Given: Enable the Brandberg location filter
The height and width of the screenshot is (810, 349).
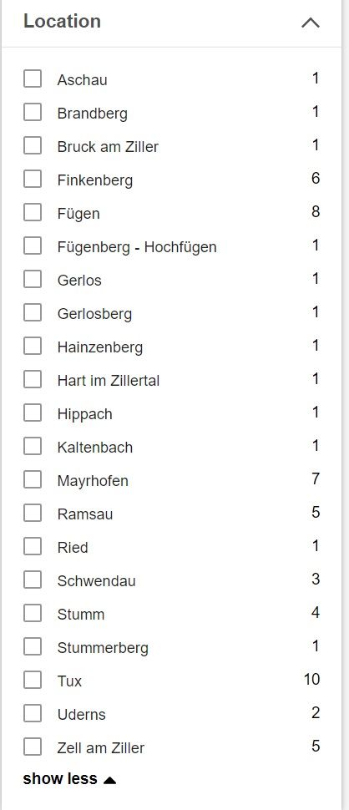Looking at the screenshot, I should [33, 112].
